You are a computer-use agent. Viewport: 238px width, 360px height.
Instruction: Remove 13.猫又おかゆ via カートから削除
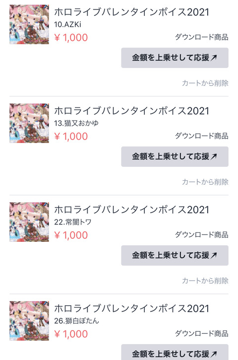205,182
